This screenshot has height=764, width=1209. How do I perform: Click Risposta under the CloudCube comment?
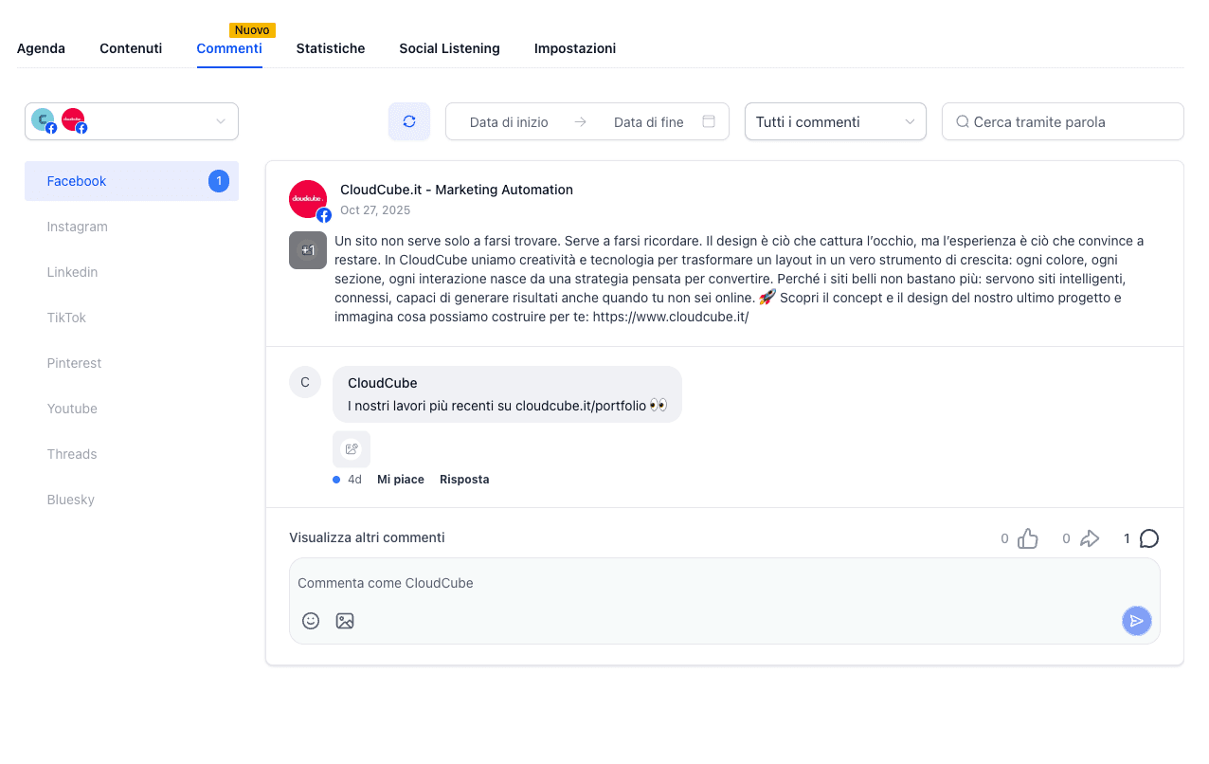(464, 480)
